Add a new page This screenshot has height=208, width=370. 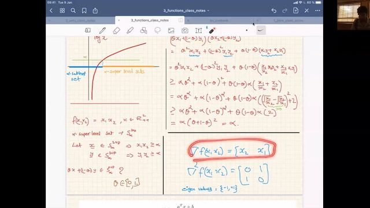tap(295, 10)
